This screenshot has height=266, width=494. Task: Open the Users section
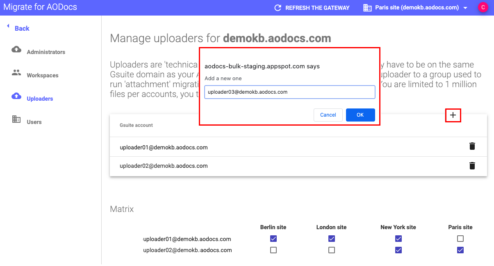(34, 122)
